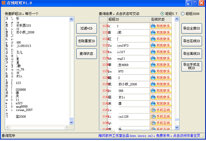Click result ID cell ending in1128
Screen dimensions: 206x141
click(x=129, y=117)
